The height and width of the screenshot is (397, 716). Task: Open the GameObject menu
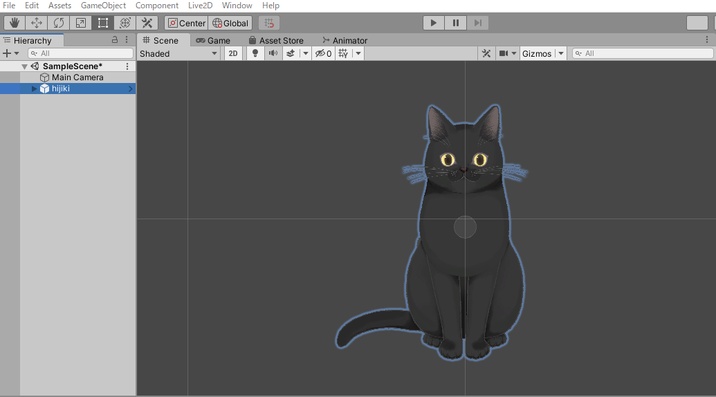103,6
